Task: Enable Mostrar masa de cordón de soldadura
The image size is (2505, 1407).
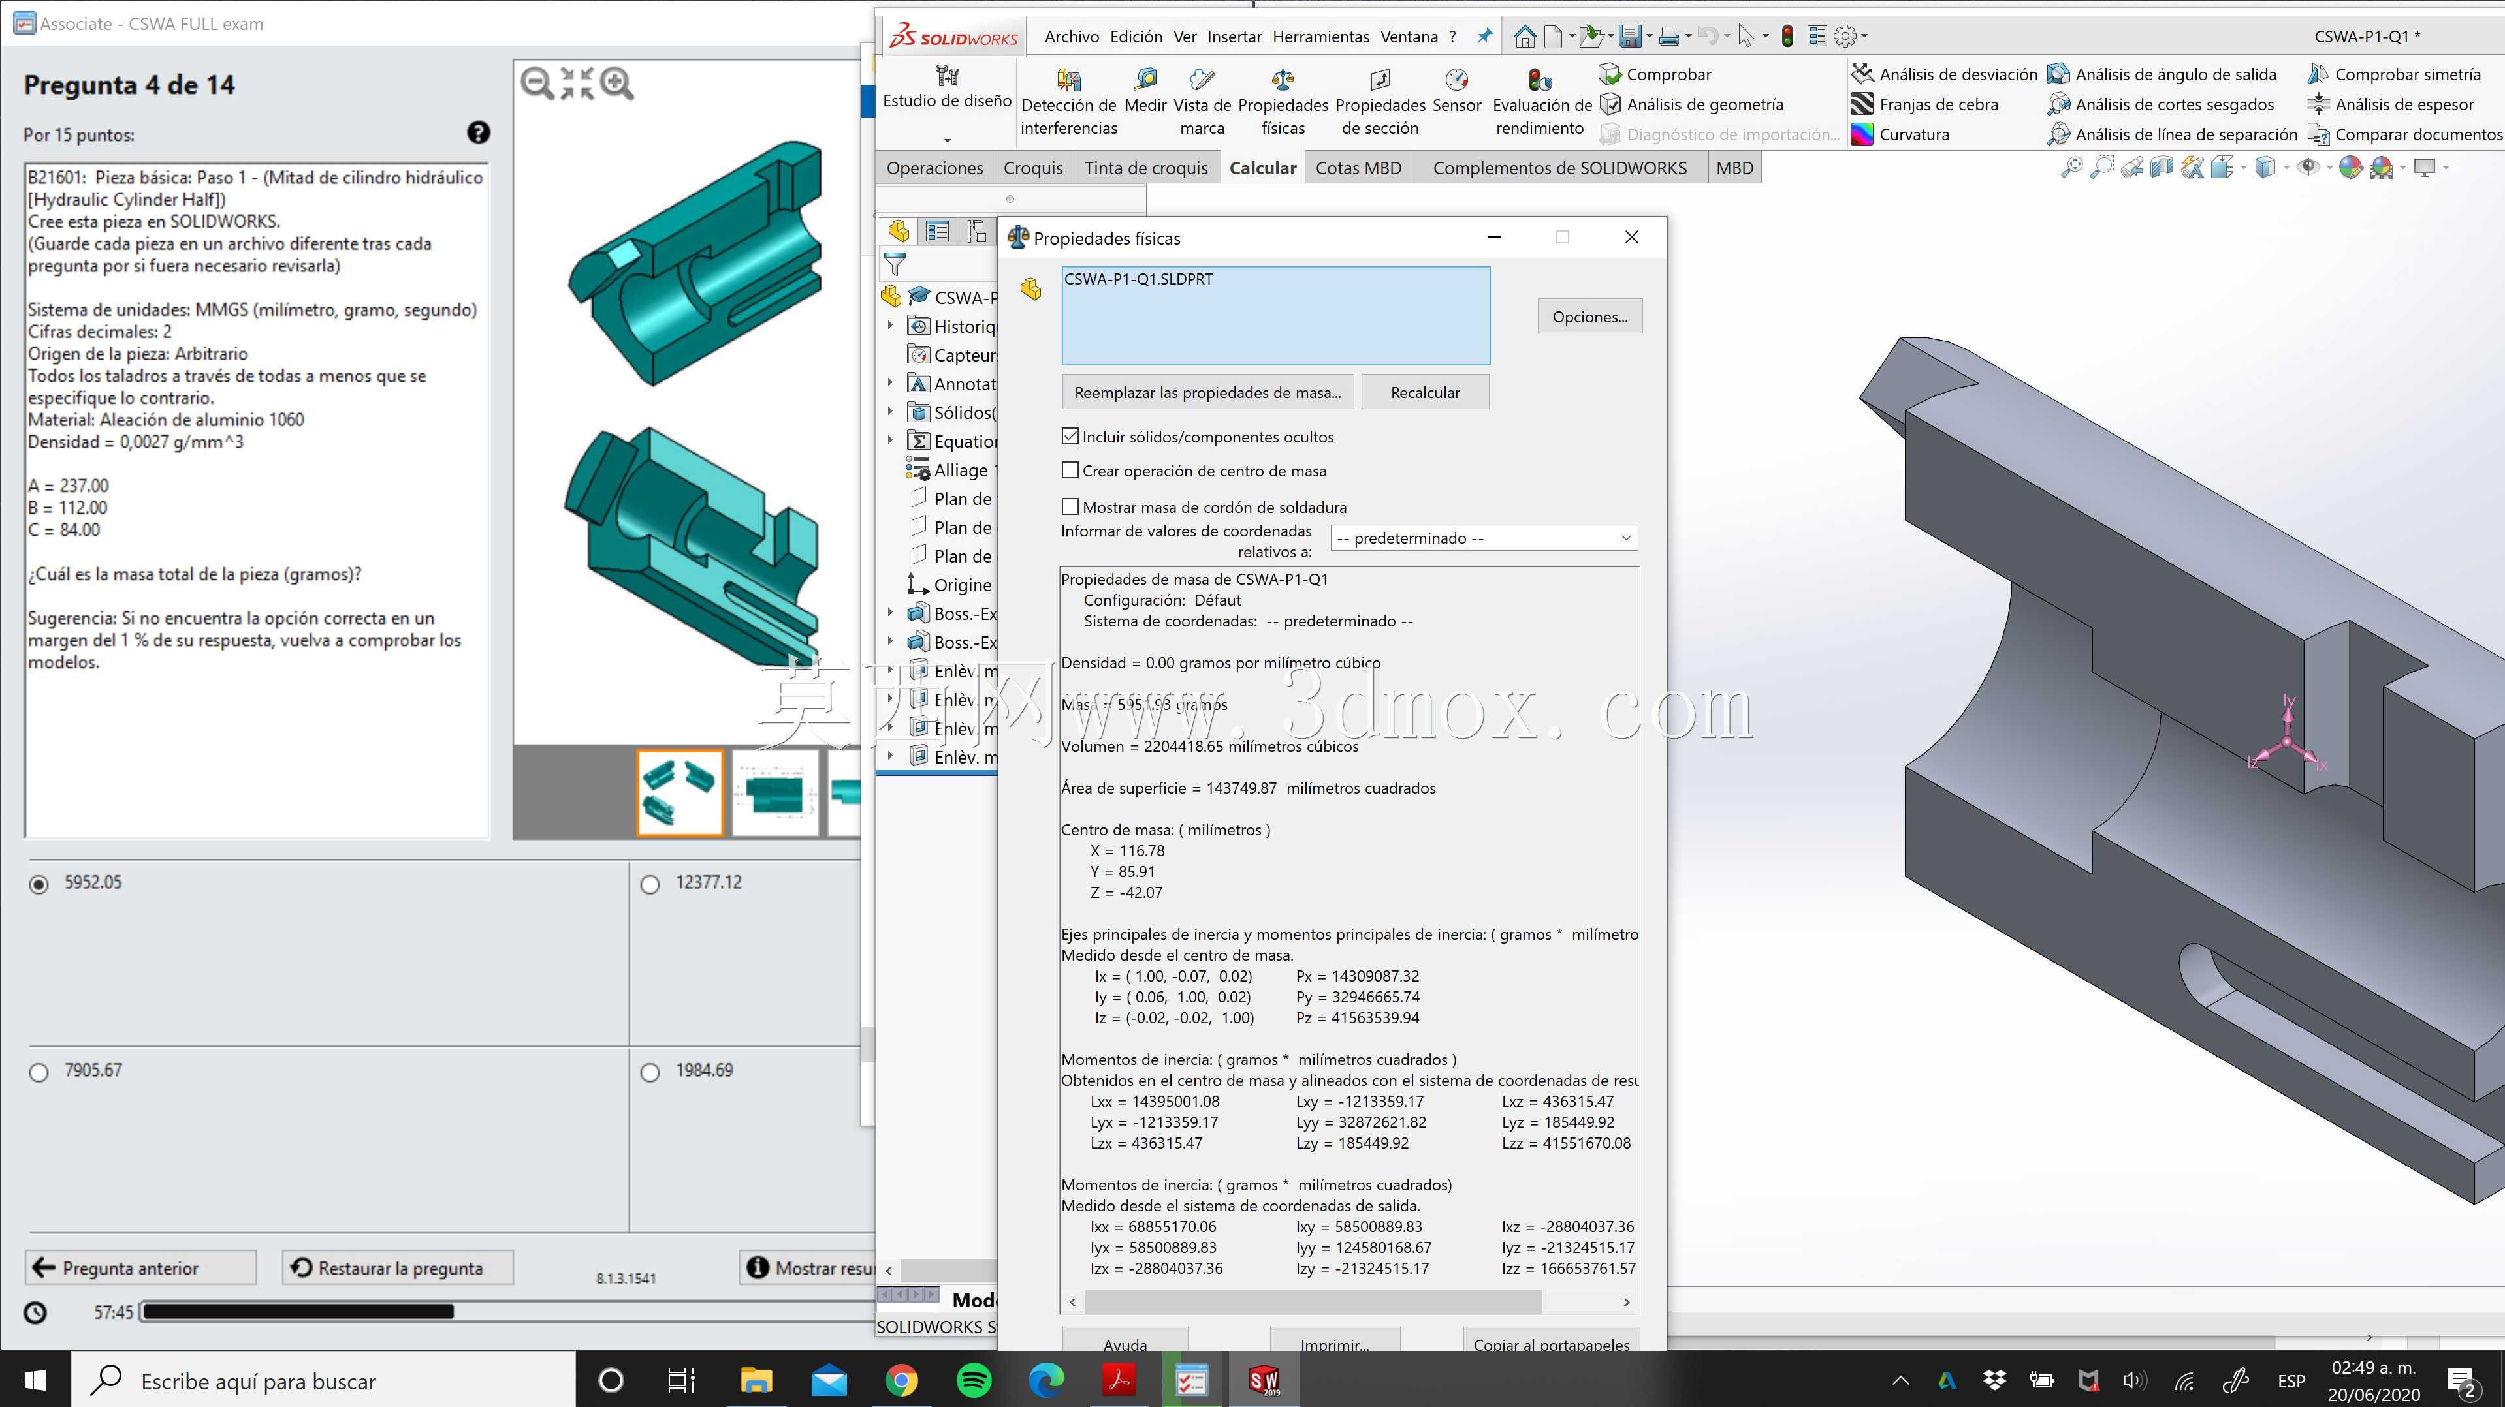Action: pos(1071,506)
